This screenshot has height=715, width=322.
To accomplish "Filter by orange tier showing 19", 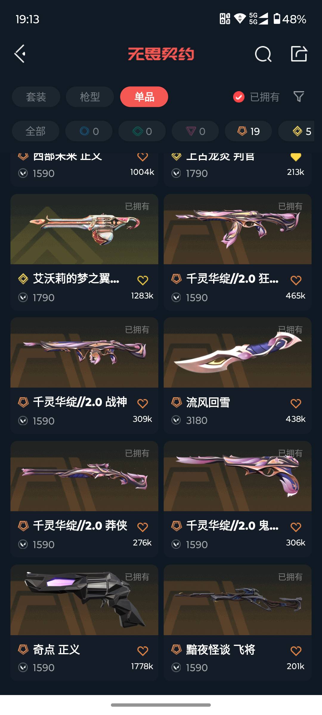I will click(248, 131).
